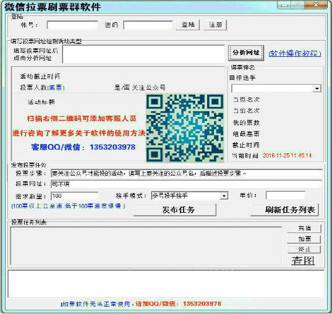This screenshot has width=332, height=314.
Task: Click the 需求数量 quantity field
Action: pyautogui.click(x=75, y=196)
